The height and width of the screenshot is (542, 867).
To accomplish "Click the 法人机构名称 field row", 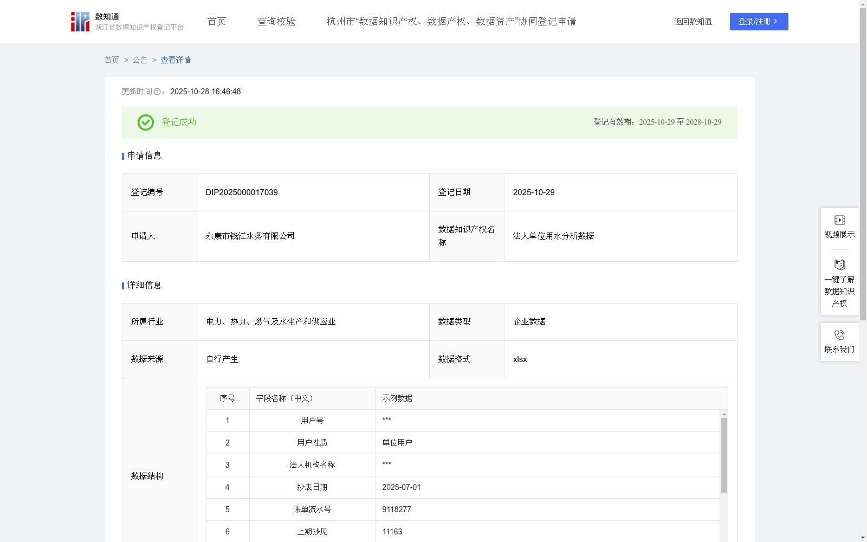I will point(463,465).
